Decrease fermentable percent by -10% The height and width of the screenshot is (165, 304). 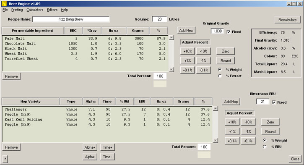[x=203, y=51]
